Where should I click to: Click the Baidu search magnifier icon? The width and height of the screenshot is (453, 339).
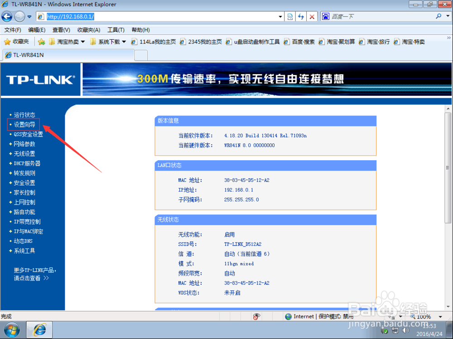[x=439, y=16]
